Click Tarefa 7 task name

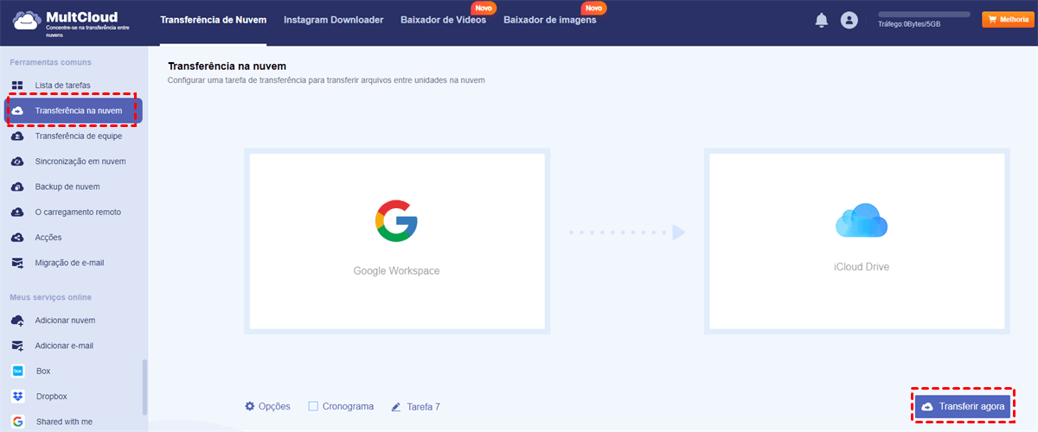[x=423, y=406]
